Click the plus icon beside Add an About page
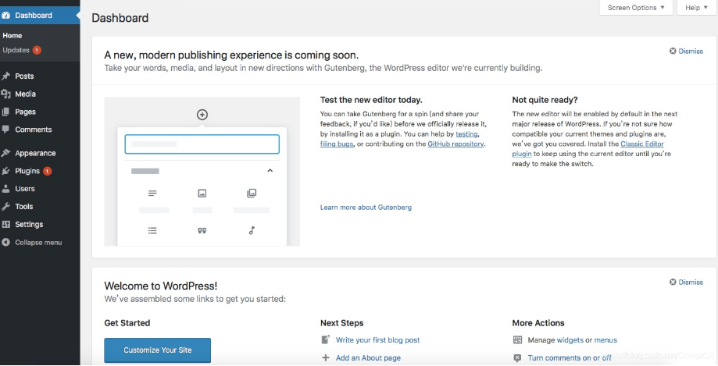Screen dimensions: 718x366 [326, 357]
